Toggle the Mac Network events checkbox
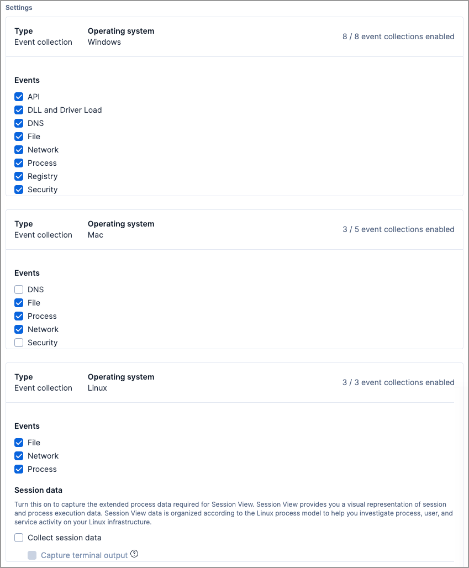The image size is (469, 568). (19, 329)
